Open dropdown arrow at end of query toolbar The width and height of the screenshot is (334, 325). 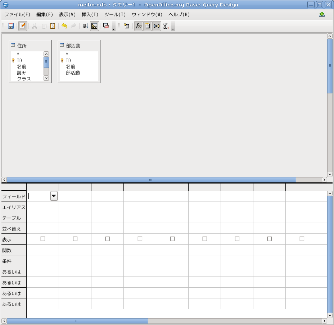tap(173, 29)
